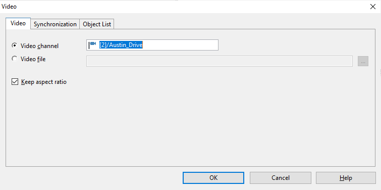Switch to the Synchronization tab

click(x=55, y=24)
